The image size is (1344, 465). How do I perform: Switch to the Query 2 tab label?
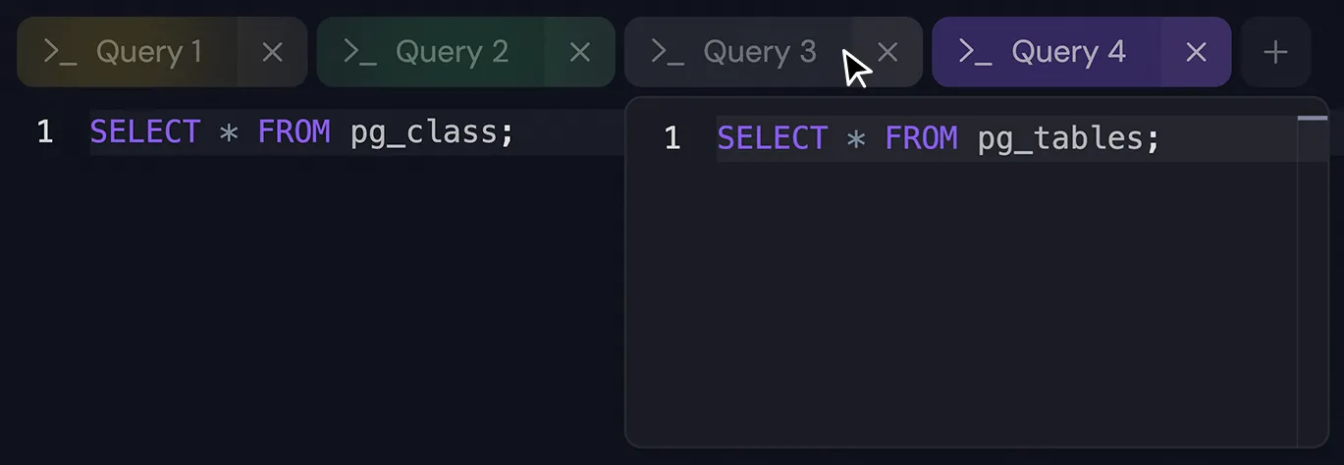pos(452,53)
